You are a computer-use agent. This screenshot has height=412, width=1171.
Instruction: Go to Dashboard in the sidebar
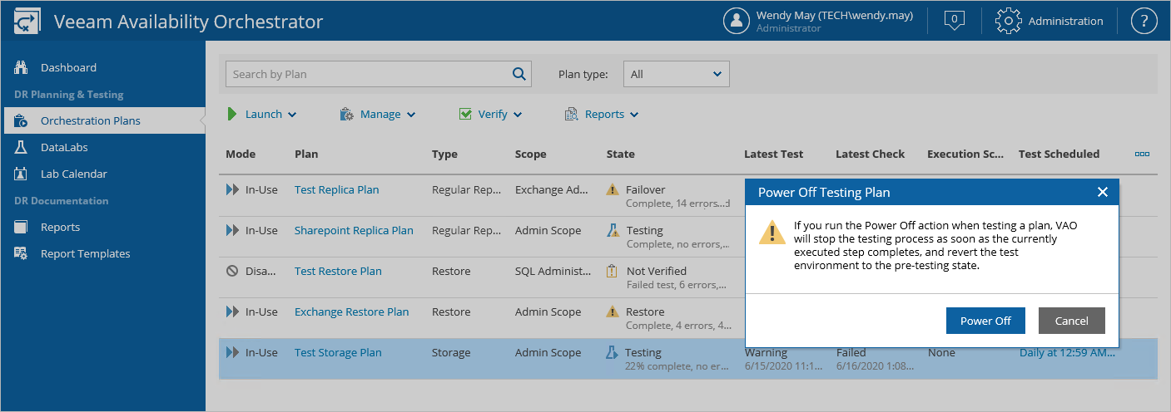[68, 67]
